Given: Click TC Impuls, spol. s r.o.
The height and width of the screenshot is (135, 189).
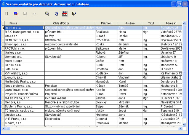Looking at the screenshot, I should click(24, 111).
